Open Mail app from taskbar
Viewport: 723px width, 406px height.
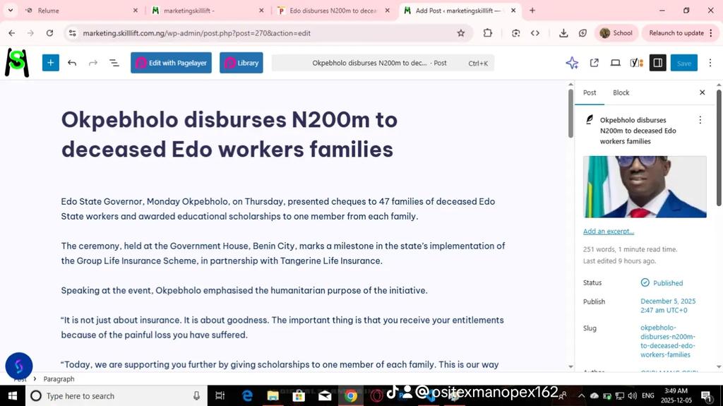pyautogui.click(x=325, y=396)
